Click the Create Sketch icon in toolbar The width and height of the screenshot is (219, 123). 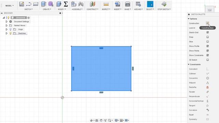point(22,4)
